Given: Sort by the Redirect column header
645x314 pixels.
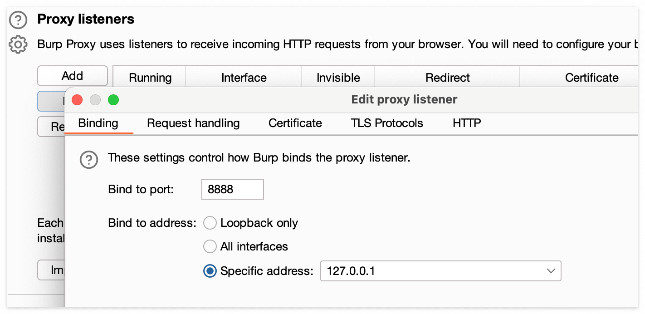Looking at the screenshot, I should pos(448,78).
